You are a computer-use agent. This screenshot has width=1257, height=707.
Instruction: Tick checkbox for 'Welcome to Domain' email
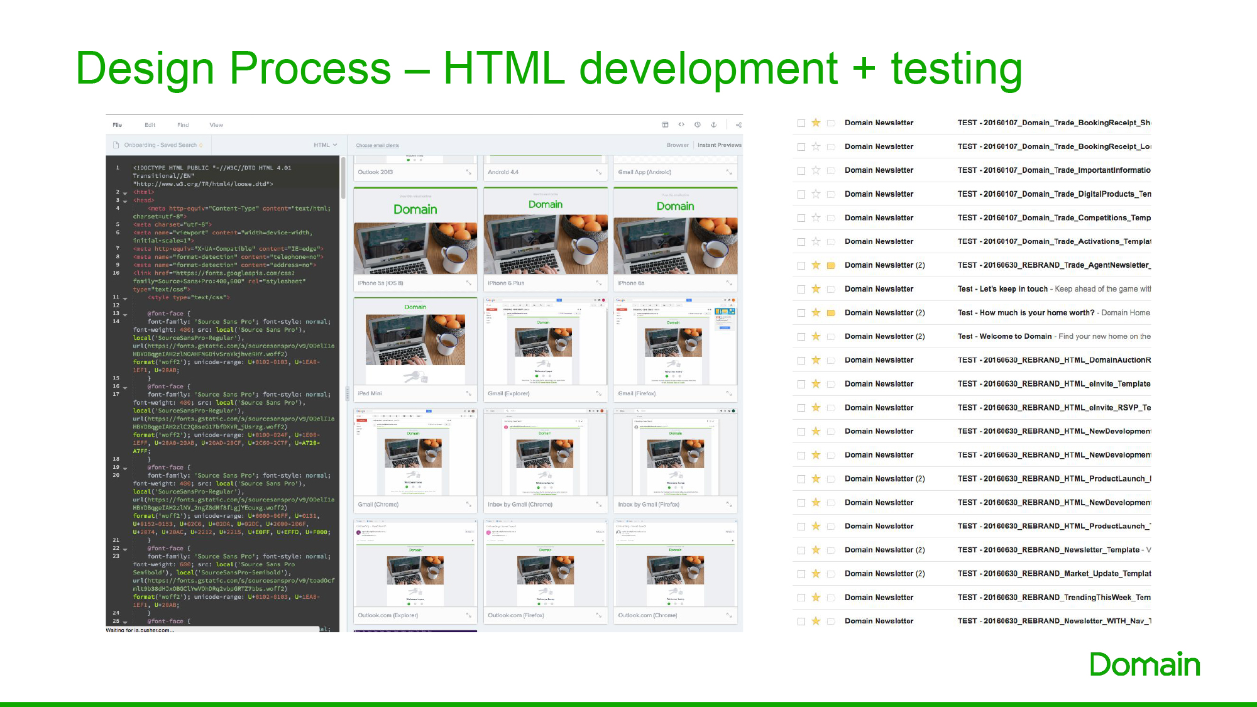coord(801,337)
